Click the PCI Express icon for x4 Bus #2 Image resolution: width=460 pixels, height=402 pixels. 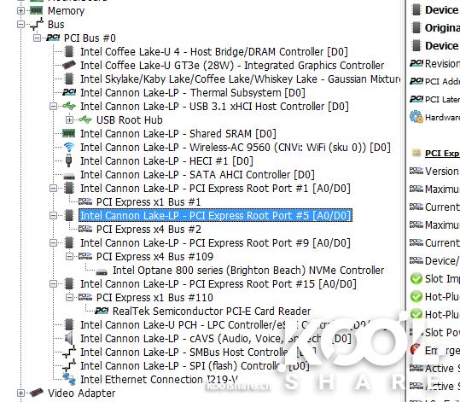click(x=85, y=230)
